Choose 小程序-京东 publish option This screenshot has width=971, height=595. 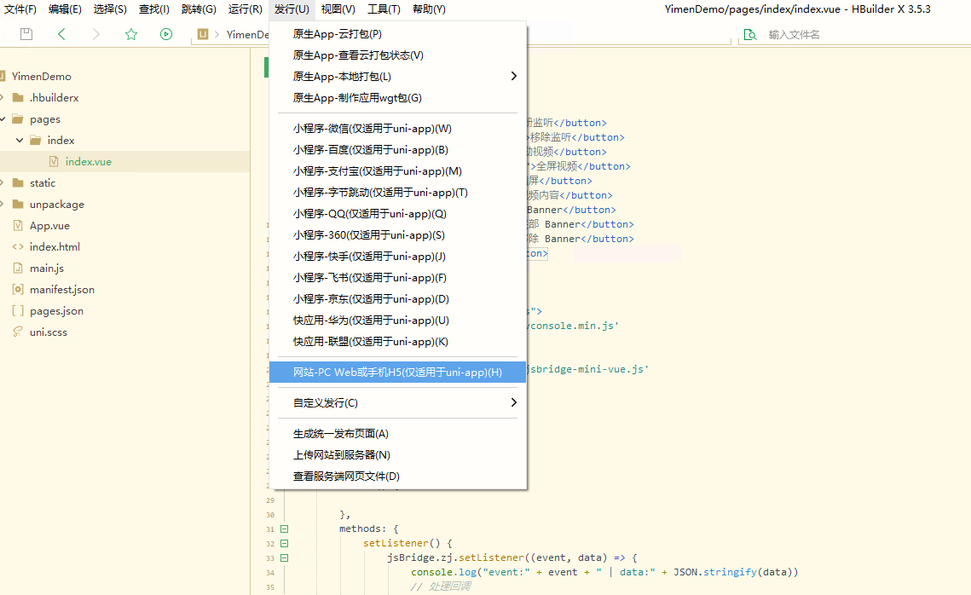(397, 299)
